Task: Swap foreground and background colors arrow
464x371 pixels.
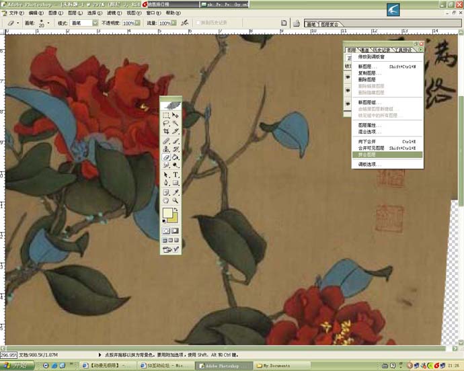Action: tap(176, 210)
